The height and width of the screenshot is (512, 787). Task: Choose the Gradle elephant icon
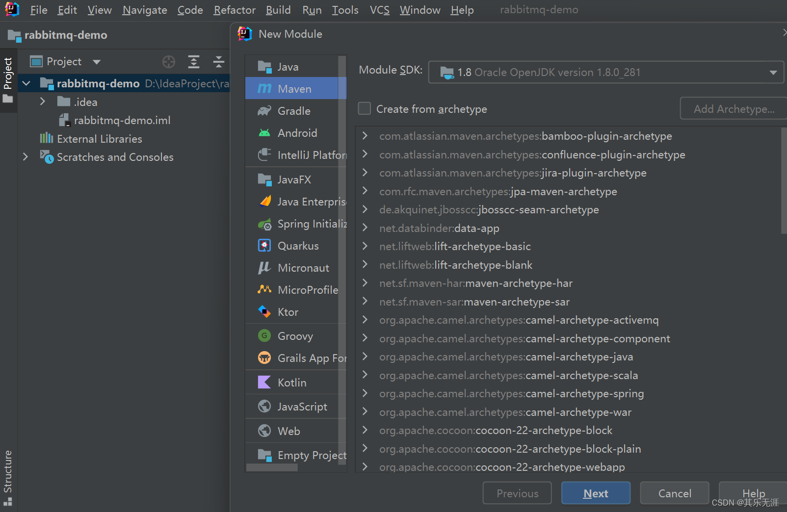pos(264,111)
